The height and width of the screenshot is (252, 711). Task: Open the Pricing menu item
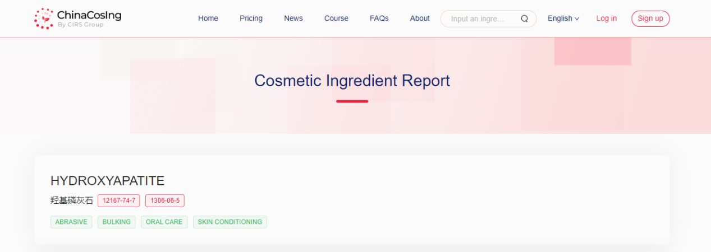pos(251,18)
